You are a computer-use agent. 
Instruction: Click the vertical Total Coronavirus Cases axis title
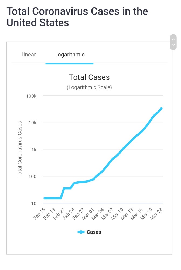[x=20, y=149]
